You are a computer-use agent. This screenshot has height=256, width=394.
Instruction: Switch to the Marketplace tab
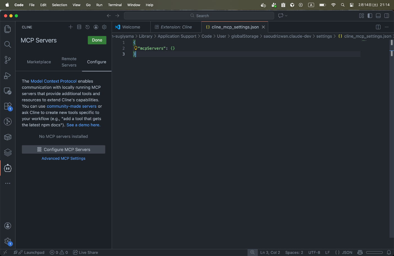(x=39, y=62)
